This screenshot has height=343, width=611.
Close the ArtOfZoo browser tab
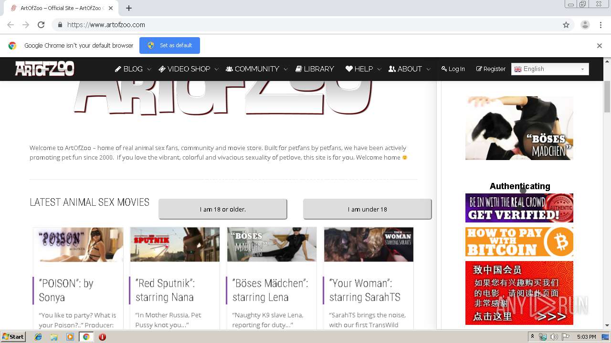point(111,8)
